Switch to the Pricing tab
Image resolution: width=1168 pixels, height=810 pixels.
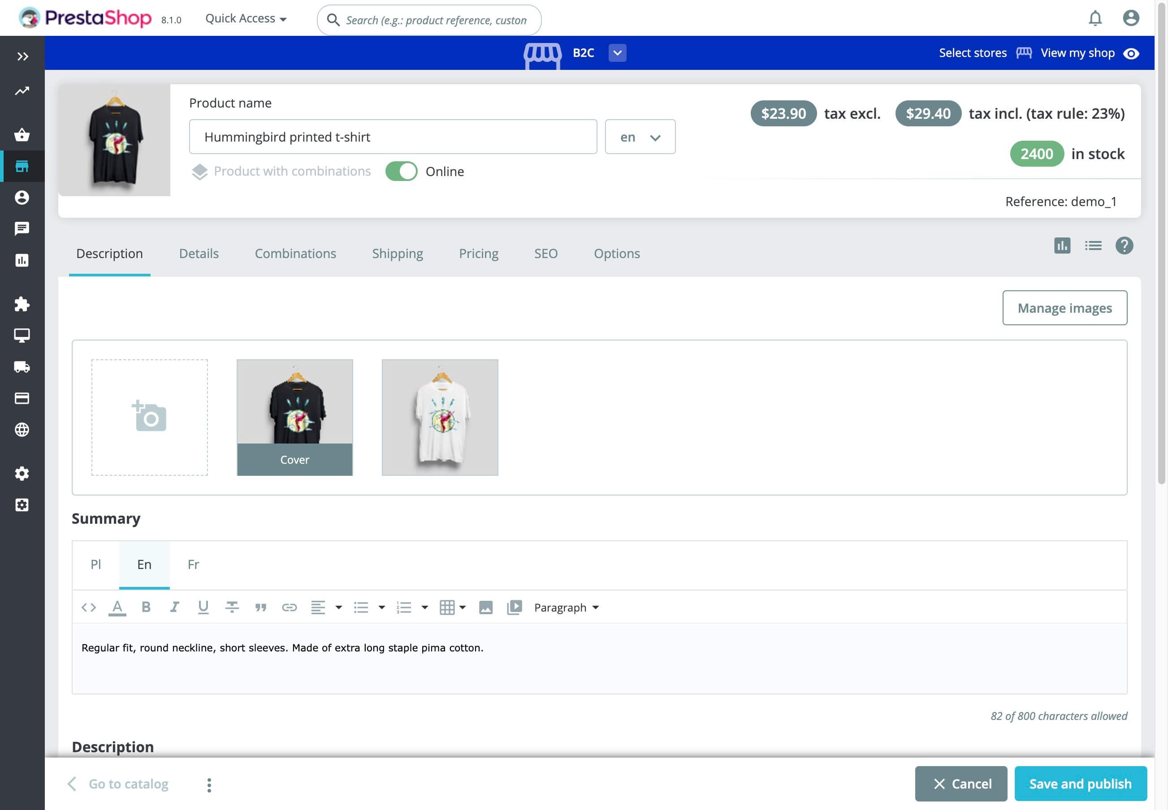478,253
